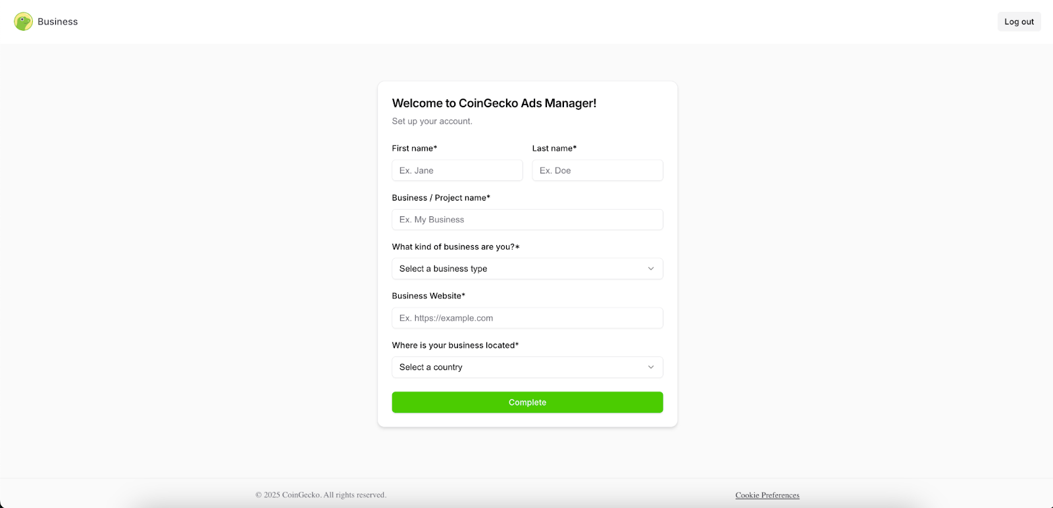
Task: Click the "What kind of business are you?*" label
Action: [x=456, y=247]
